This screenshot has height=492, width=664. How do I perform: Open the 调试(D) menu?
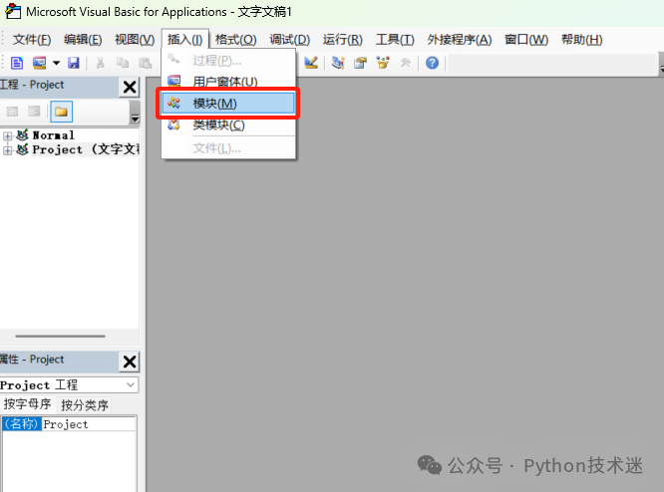pyautogui.click(x=290, y=40)
